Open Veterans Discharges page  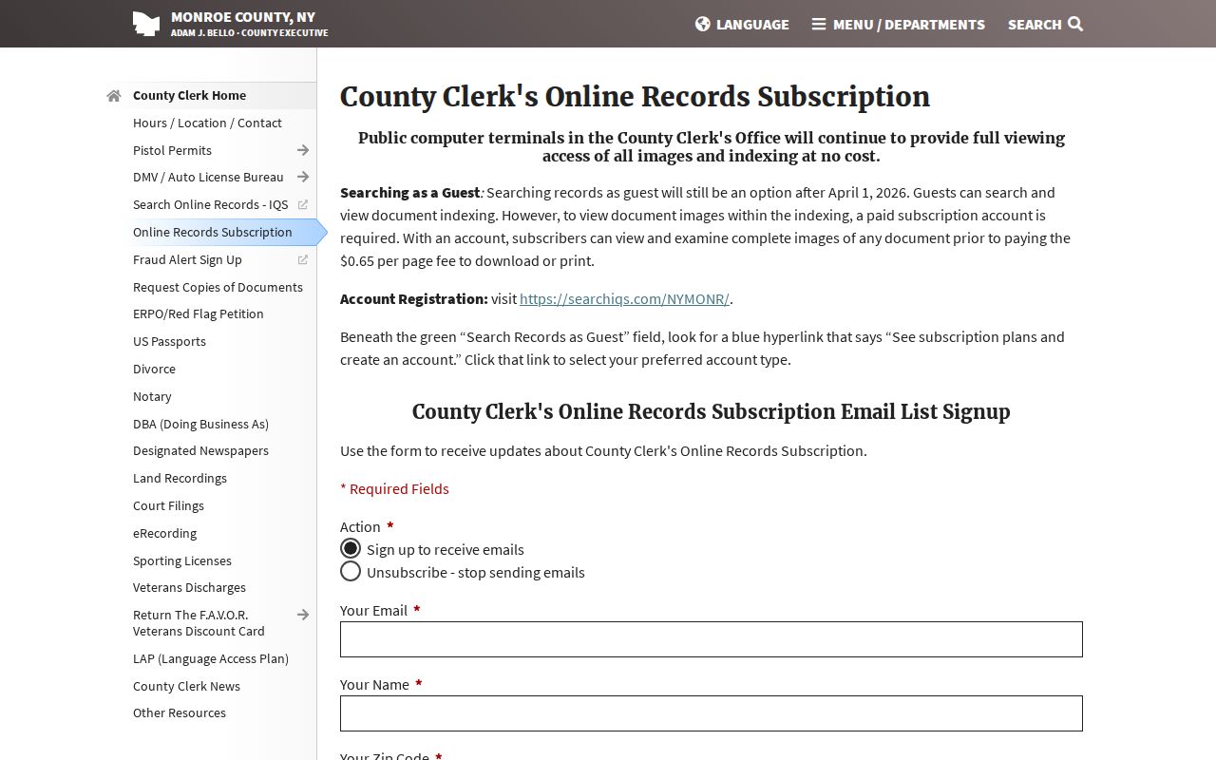189,587
